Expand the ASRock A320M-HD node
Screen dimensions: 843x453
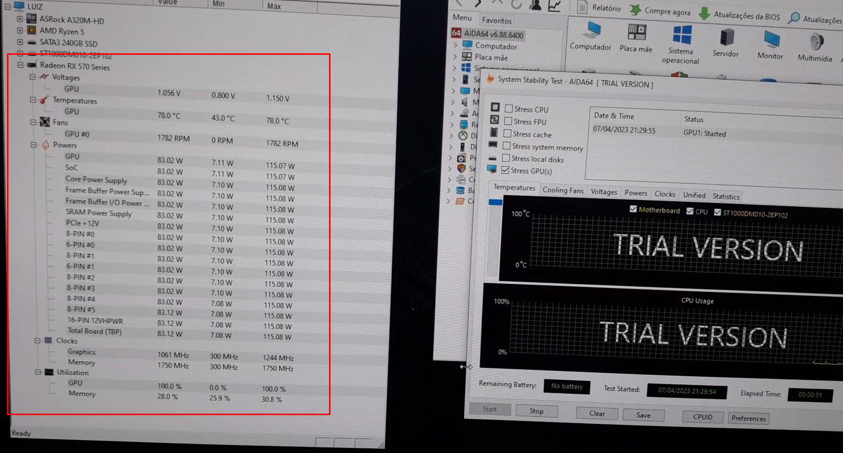coord(19,19)
